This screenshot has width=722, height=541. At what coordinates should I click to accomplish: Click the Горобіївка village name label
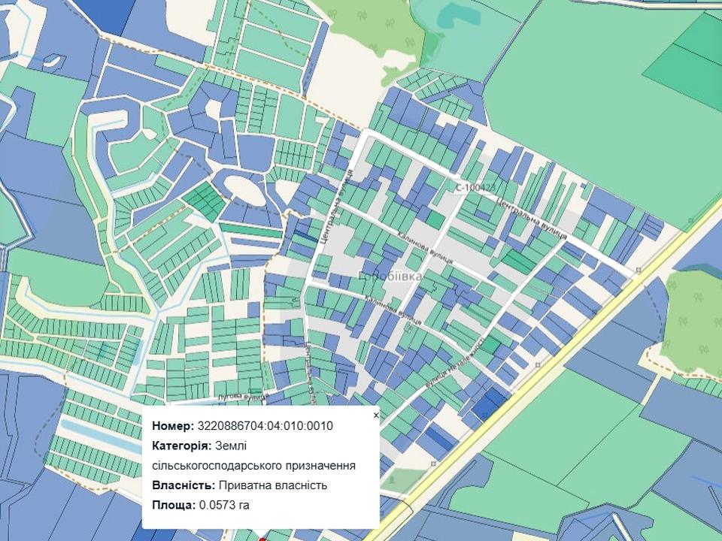pyautogui.click(x=390, y=277)
